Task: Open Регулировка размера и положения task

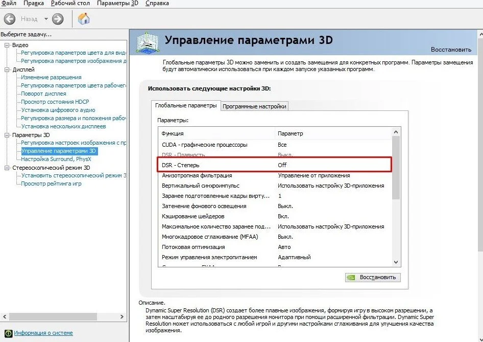Action: click(74, 118)
